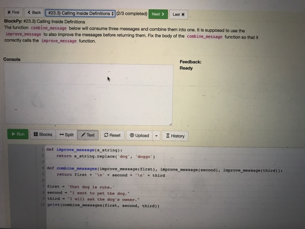Viewport: 305px width, 229px height.
Task: Click the (2/3 completed) status text
Action: tap(132, 14)
